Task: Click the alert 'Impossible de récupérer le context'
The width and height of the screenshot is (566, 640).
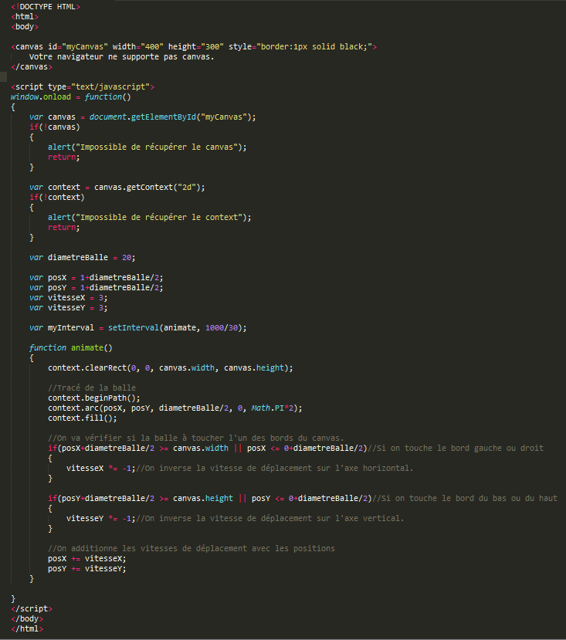Action: click(150, 217)
